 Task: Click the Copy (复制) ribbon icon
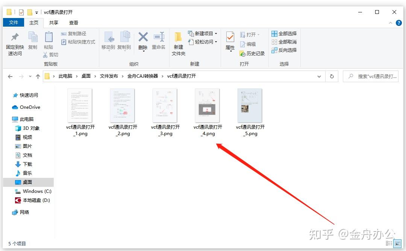[33, 37]
